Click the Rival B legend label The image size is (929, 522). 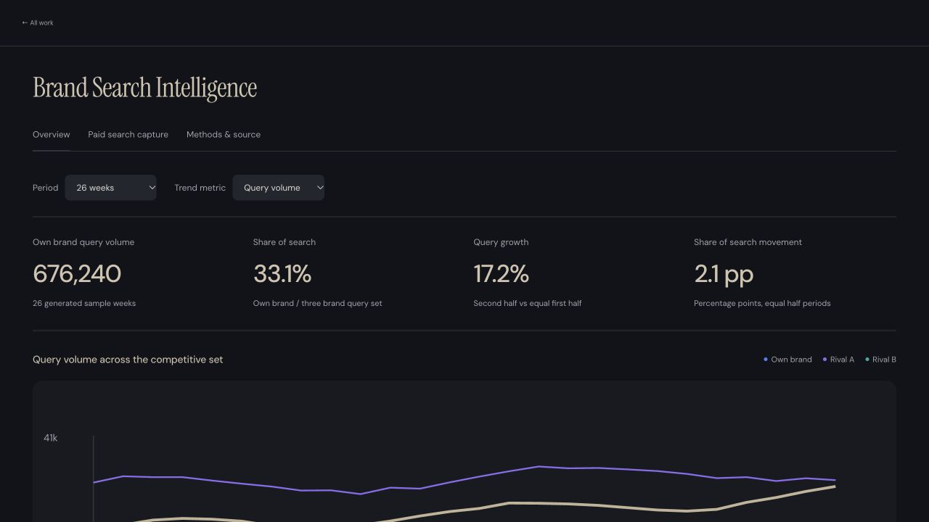[x=884, y=360]
